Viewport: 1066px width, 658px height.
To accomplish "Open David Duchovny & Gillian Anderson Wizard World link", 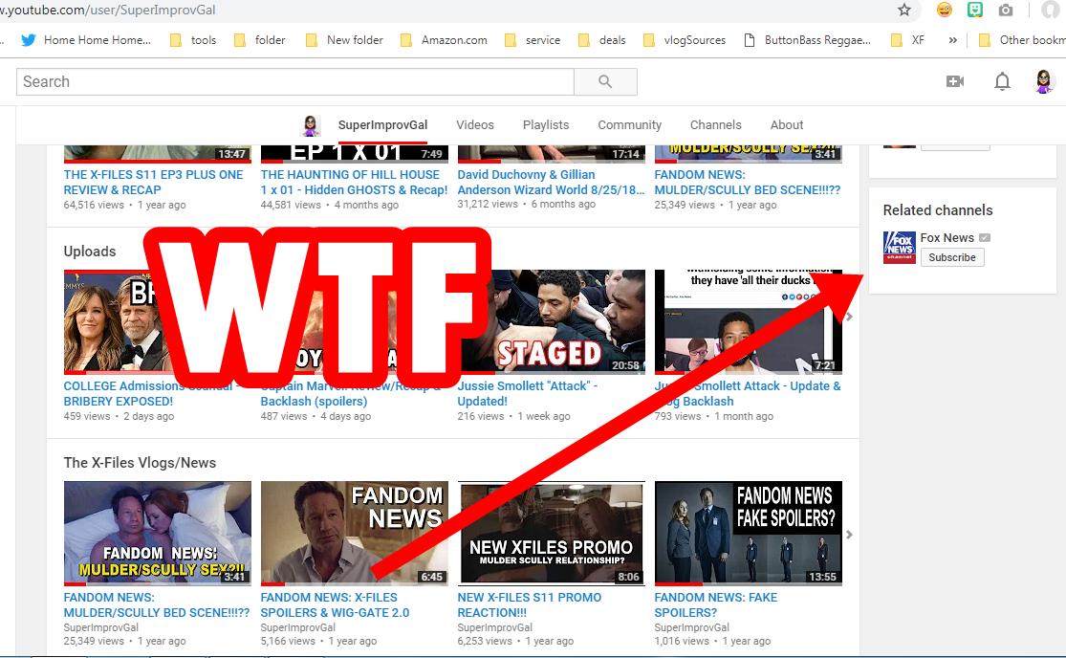I will 551,182.
